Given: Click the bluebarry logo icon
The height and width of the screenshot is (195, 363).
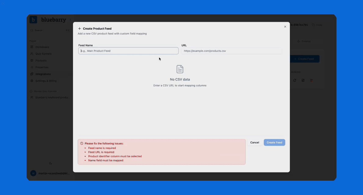Looking at the screenshot, I should pos(33,19).
